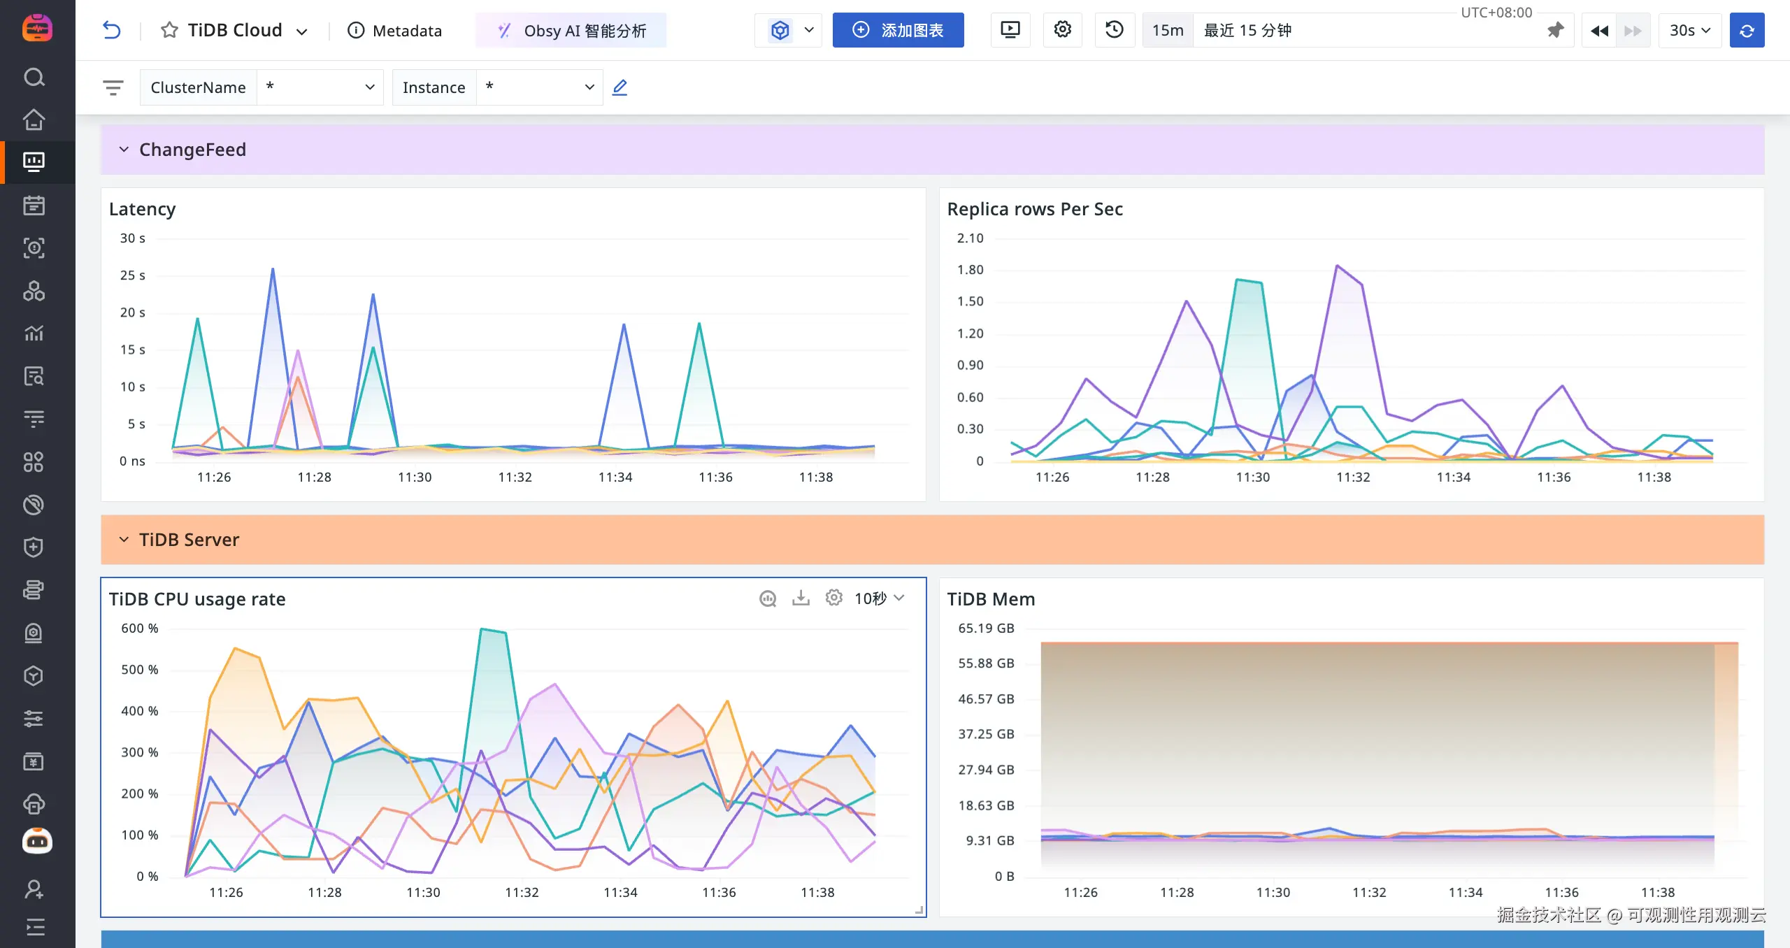Open the metrics chart sidebar icon
1790x948 pixels.
coord(34,333)
